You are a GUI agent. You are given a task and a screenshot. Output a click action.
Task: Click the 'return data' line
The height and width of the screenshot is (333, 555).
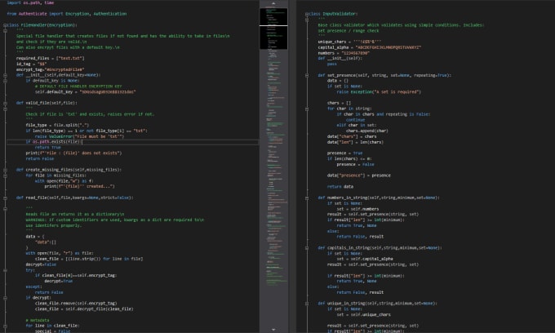340,186
